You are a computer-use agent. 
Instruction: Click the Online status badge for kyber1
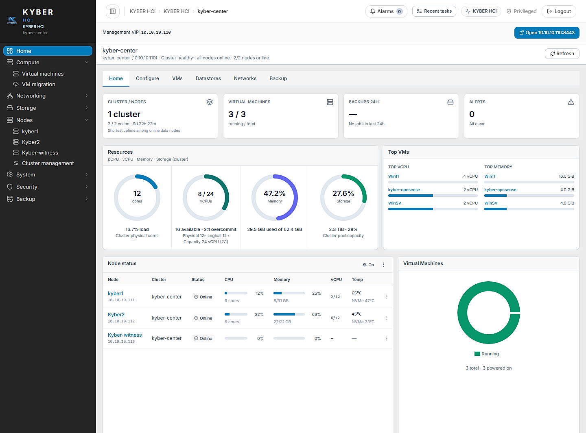tap(203, 297)
